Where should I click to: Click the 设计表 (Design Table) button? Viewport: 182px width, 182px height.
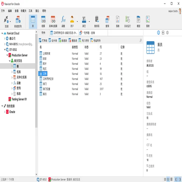click(53, 41)
